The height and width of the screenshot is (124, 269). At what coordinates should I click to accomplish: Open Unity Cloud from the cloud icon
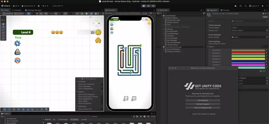[x=235, y=6]
